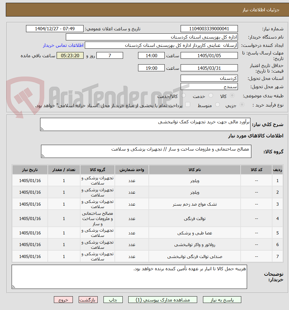Click the بازگشت back button

[88, 300]
